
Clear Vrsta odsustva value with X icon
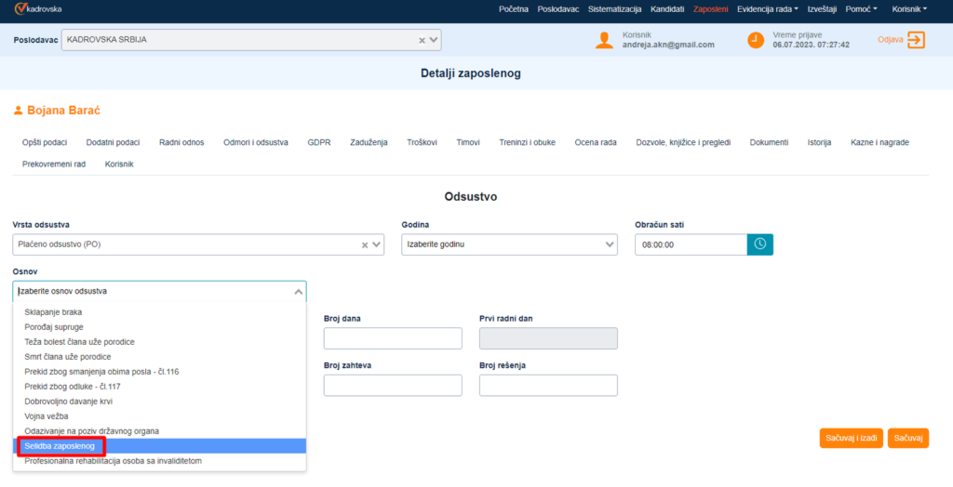coord(365,244)
